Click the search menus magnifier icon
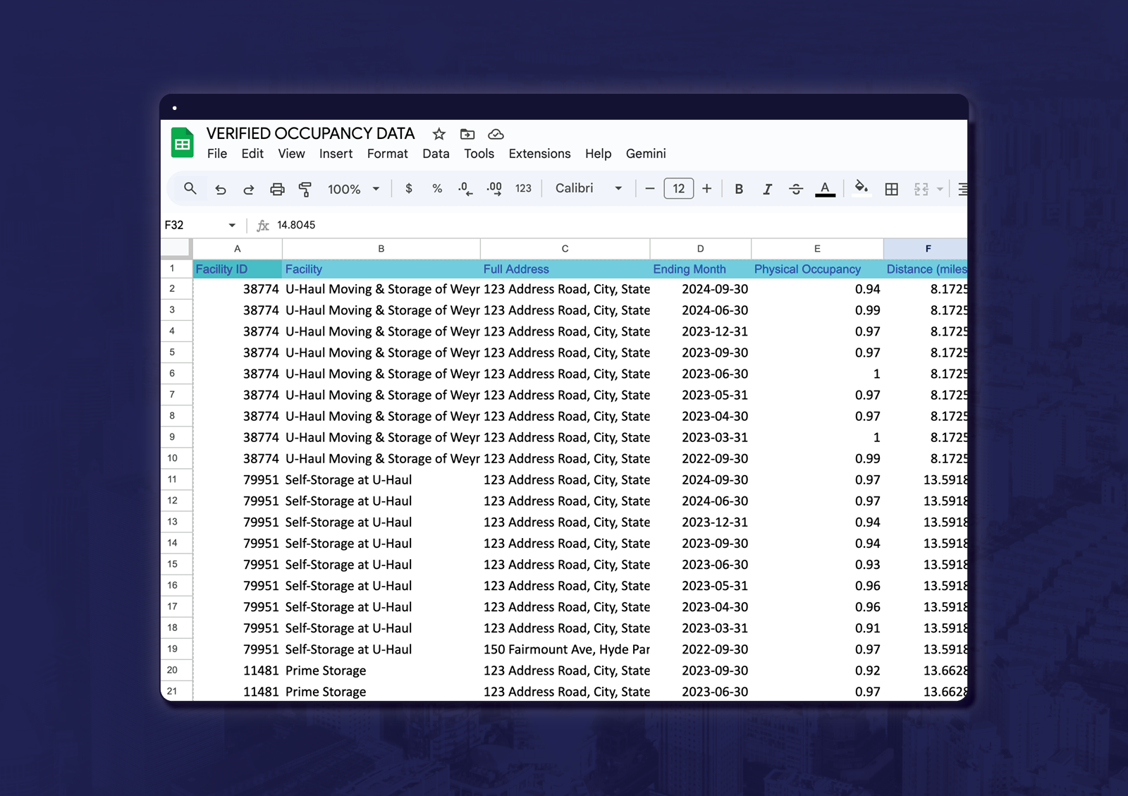 [190, 189]
